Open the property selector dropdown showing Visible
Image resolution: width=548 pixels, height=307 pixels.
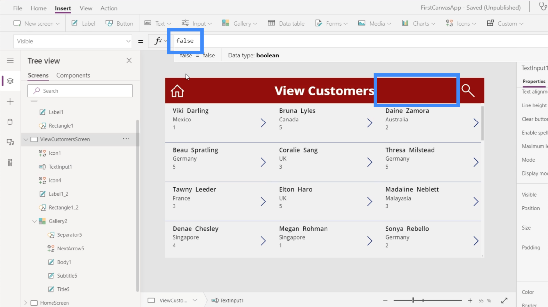[73, 41]
